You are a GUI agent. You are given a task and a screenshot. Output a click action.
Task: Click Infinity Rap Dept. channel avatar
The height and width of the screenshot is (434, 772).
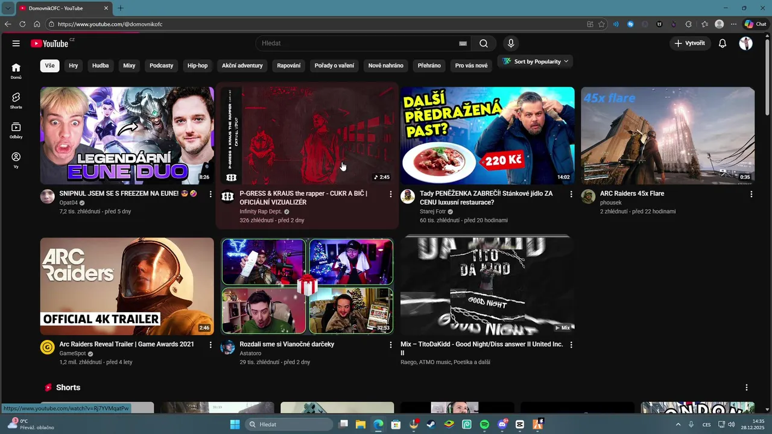click(x=228, y=197)
